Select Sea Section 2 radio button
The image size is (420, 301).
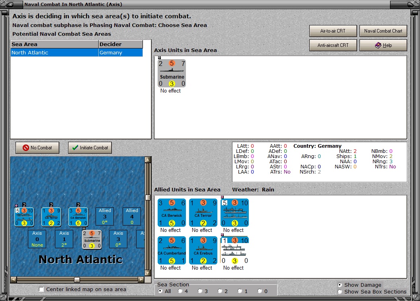point(220,291)
